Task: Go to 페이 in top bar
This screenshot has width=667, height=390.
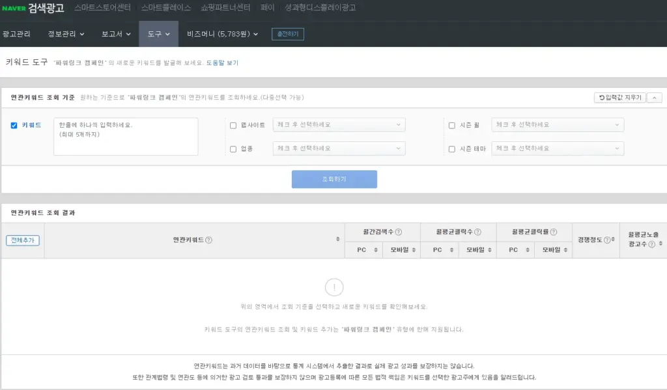Action: point(268,8)
